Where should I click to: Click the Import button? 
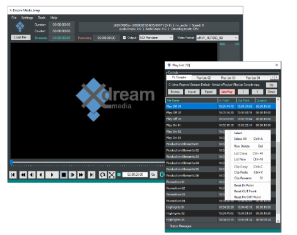(x=192, y=92)
